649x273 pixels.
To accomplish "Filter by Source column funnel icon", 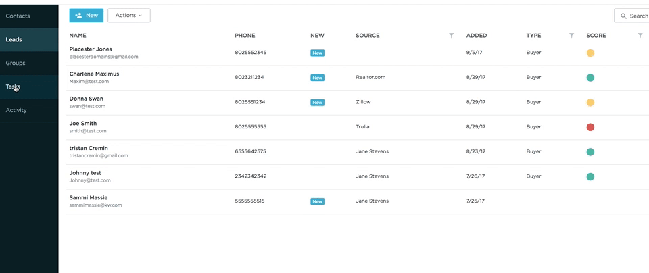I will [452, 36].
